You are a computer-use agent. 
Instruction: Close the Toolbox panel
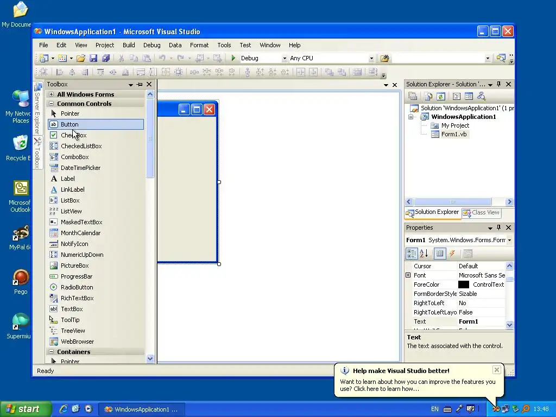point(149,84)
